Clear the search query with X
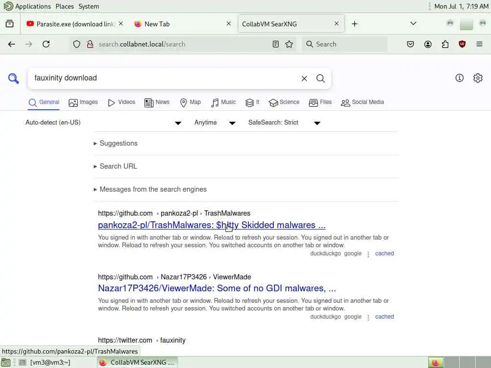The image size is (491, 368). pos(304,79)
